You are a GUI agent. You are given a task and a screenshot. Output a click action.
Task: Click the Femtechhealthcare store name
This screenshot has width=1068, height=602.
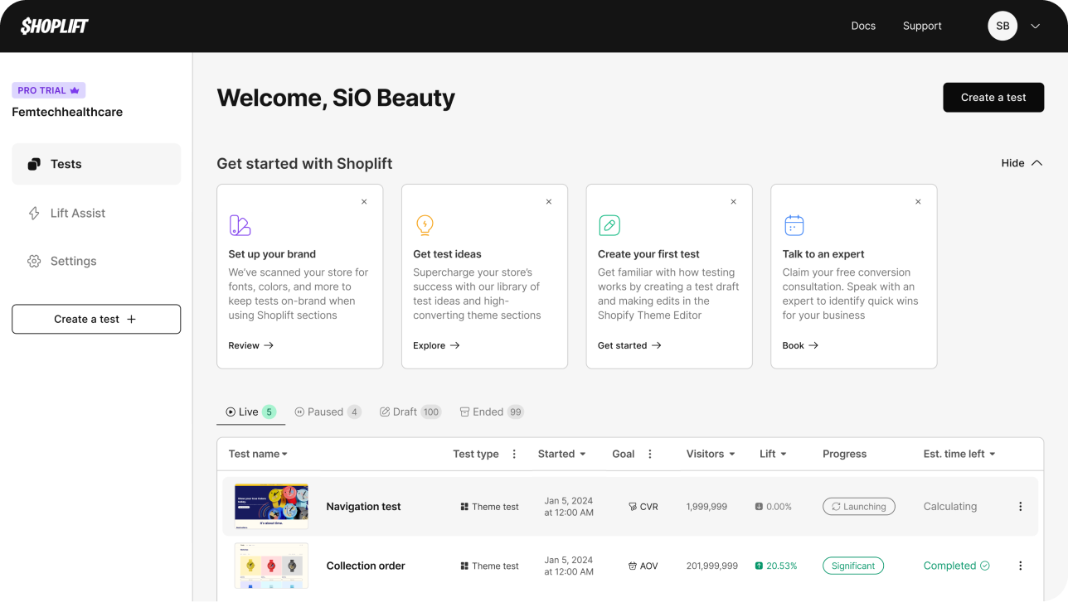67,112
